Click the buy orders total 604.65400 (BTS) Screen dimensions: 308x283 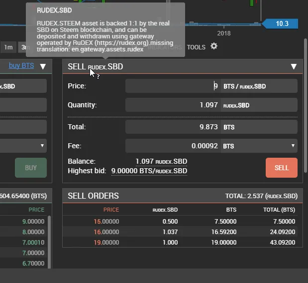tap(23, 196)
